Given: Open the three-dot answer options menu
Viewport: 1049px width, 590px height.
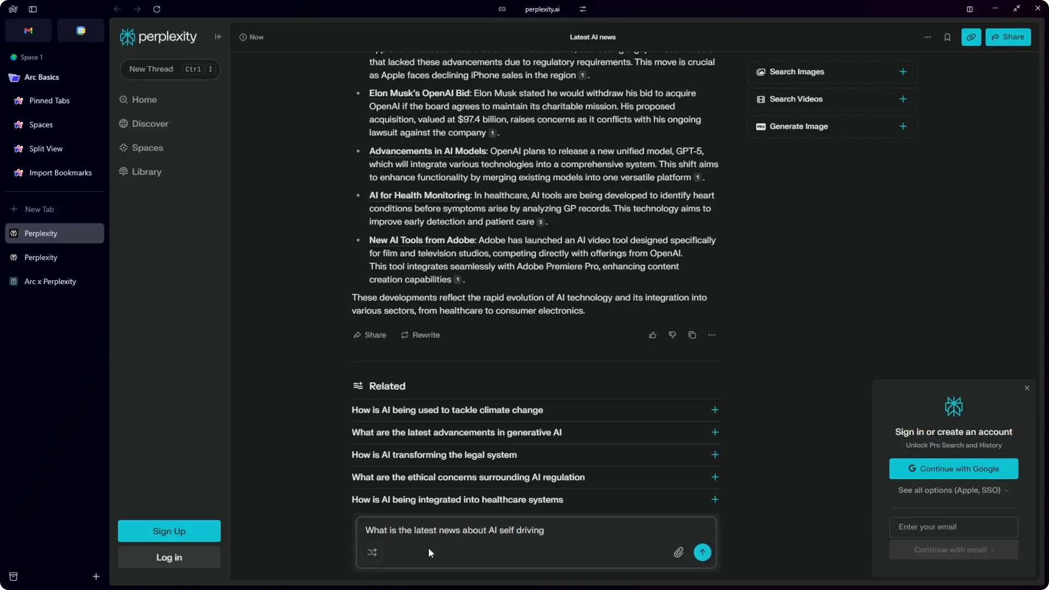Looking at the screenshot, I should (712, 334).
